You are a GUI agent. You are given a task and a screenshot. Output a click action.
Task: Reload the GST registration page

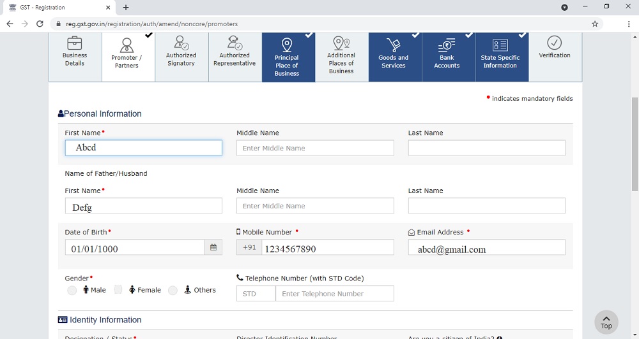40,24
